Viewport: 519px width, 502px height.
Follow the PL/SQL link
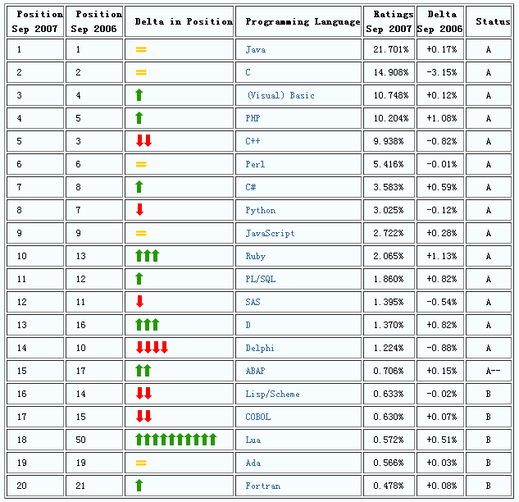click(x=261, y=280)
